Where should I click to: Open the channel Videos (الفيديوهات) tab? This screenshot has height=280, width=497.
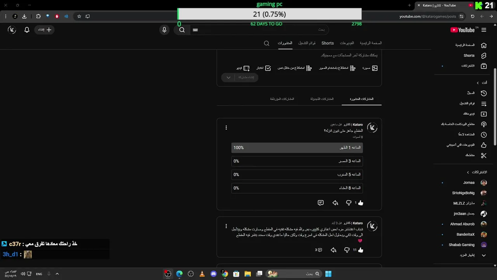(347, 43)
